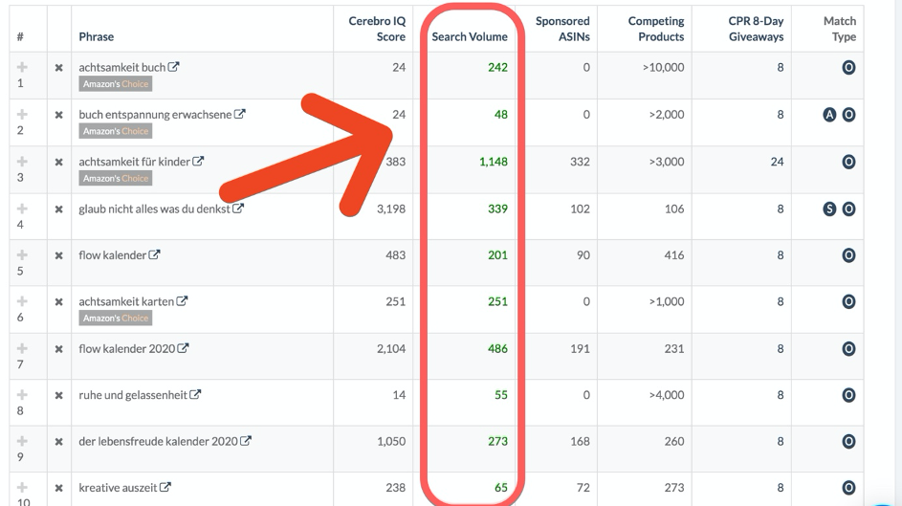Click CPR giveaways value 24
The image size is (902, 506).
pyautogui.click(x=777, y=162)
